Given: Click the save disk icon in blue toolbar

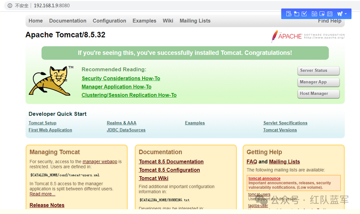Looking at the screenshot, I should (x=314, y=14).
